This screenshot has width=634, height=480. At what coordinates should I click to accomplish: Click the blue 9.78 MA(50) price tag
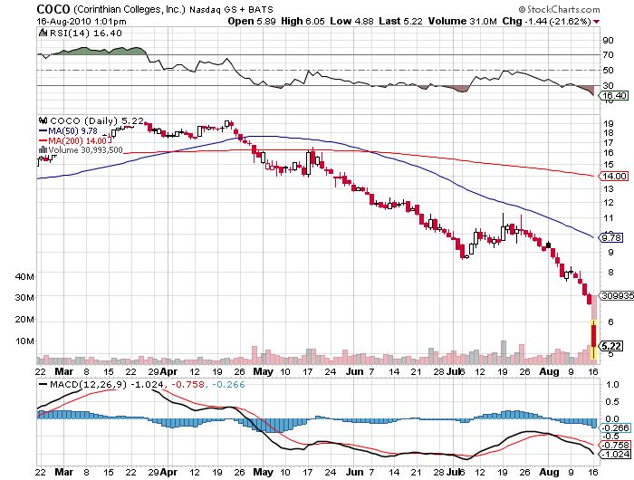610,237
